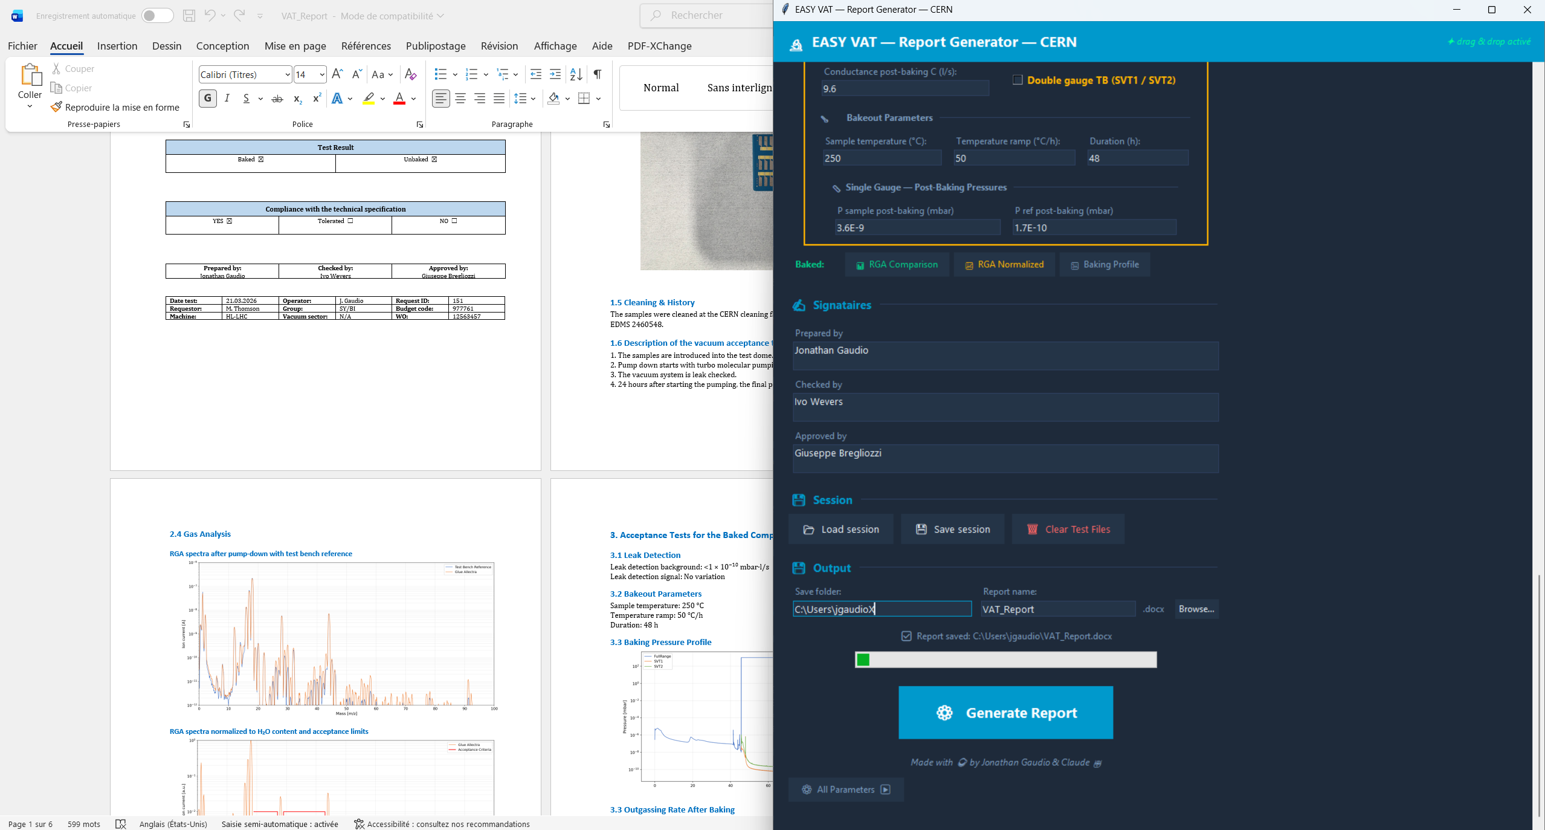Open borders dropdown arrow
Screen dimensions: 1545x830
pyautogui.click(x=598, y=99)
